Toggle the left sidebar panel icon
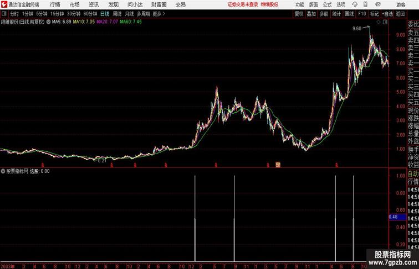This screenshot has width=419, height=269. point(4,14)
